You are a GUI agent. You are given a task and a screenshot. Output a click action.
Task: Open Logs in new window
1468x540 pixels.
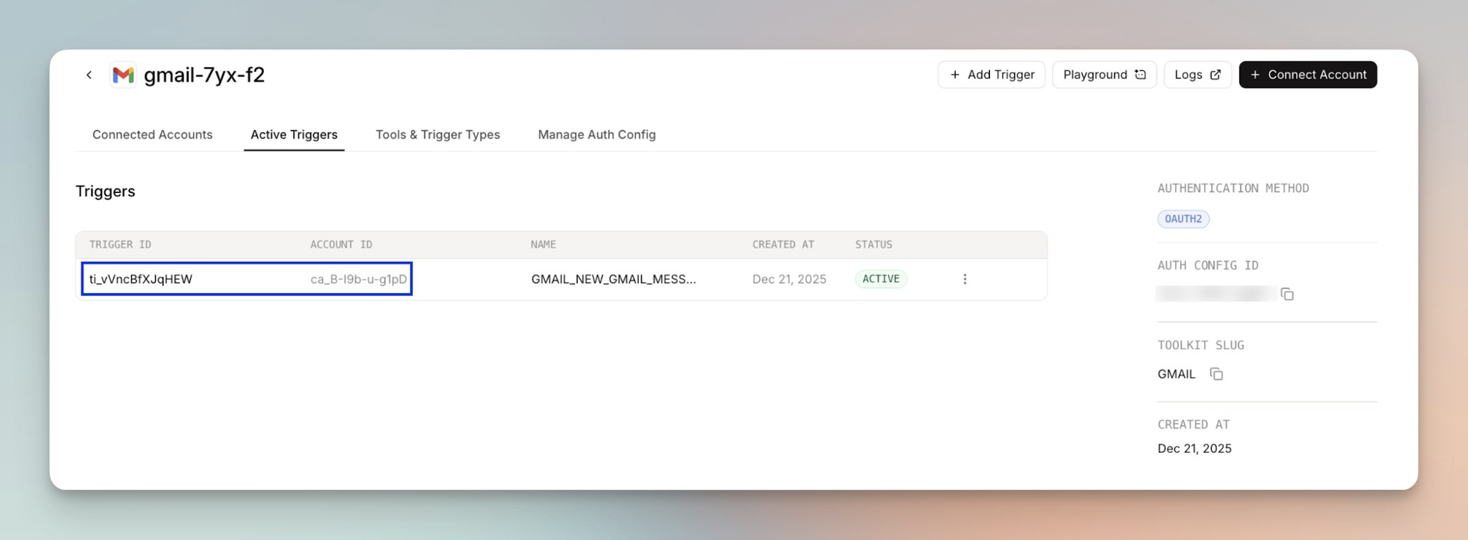1197,75
